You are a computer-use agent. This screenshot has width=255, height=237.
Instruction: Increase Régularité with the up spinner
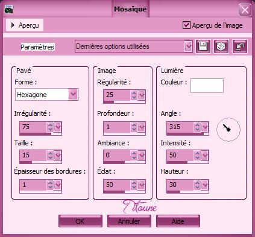(134, 93)
